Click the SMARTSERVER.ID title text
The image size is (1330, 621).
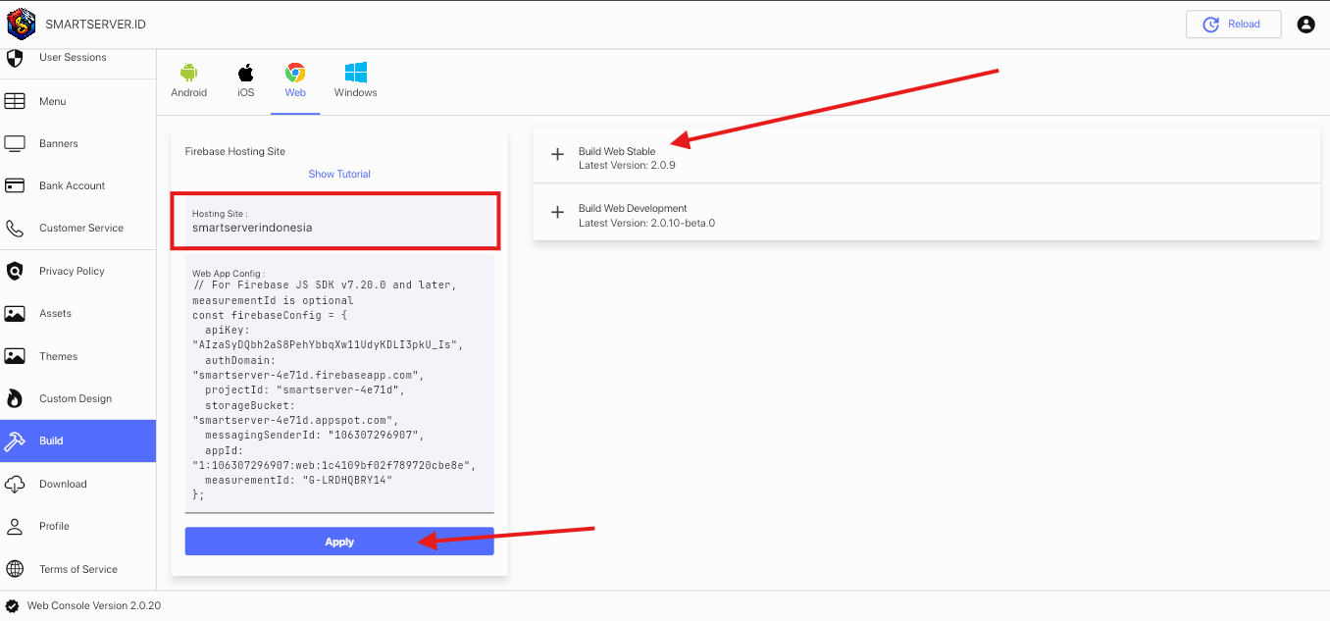coord(95,25)
